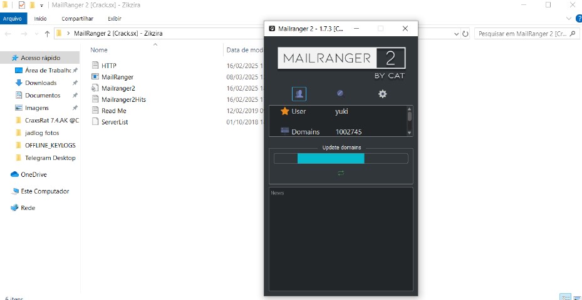This screenshot has width=582, height=300.
Task: Select the user value yuki
Action: coord(341,111)
